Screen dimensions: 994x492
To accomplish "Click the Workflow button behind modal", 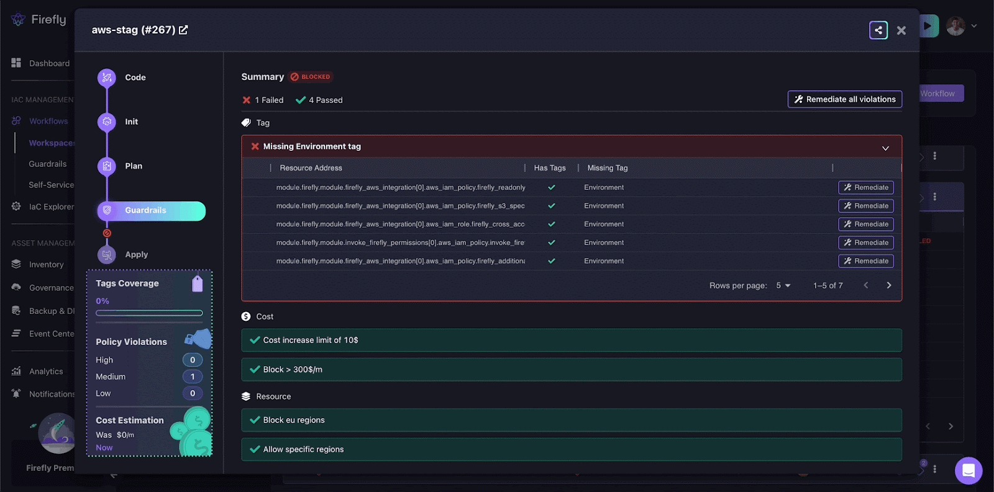I will tap(941, 94).
